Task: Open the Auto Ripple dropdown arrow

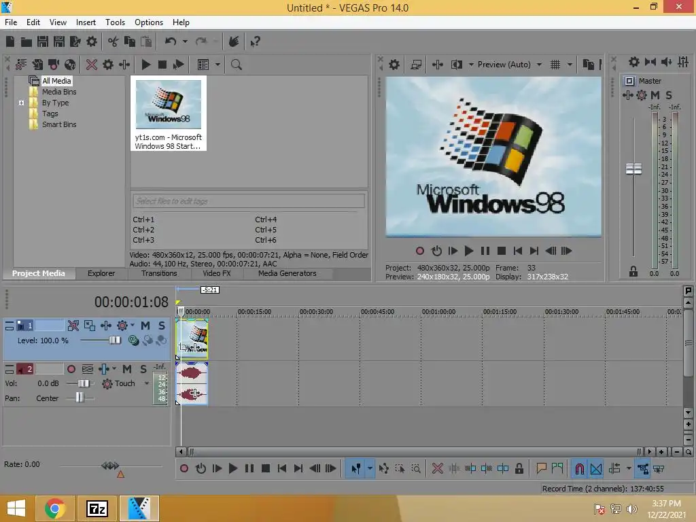Action: tap(629, 468)
